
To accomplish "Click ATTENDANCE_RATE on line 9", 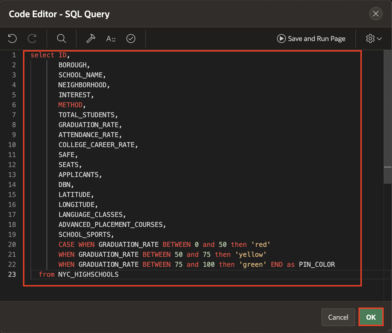I will [88, 135].
